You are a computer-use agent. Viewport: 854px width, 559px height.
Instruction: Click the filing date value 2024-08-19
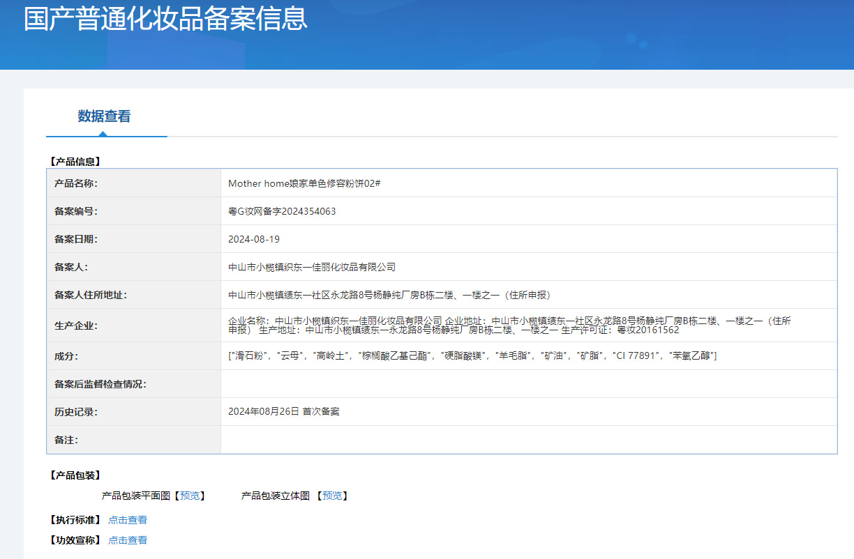[254, 239]
